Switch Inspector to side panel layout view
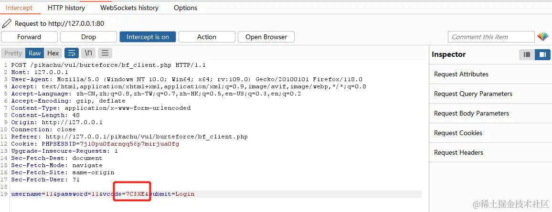552x212 pixels. point(542,54)
